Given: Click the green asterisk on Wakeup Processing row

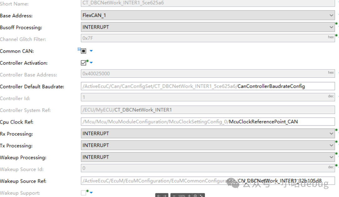Looking at the screenshot, I should tap(336, 154).
